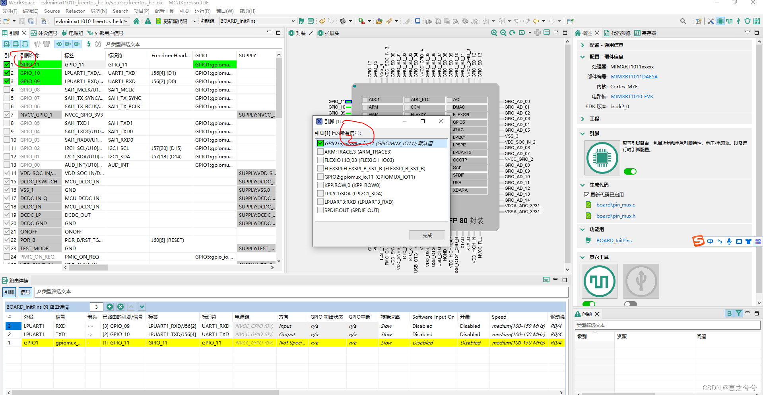Open the security shield tool icon in top right

pyautogui.click(x=747, y=21)
